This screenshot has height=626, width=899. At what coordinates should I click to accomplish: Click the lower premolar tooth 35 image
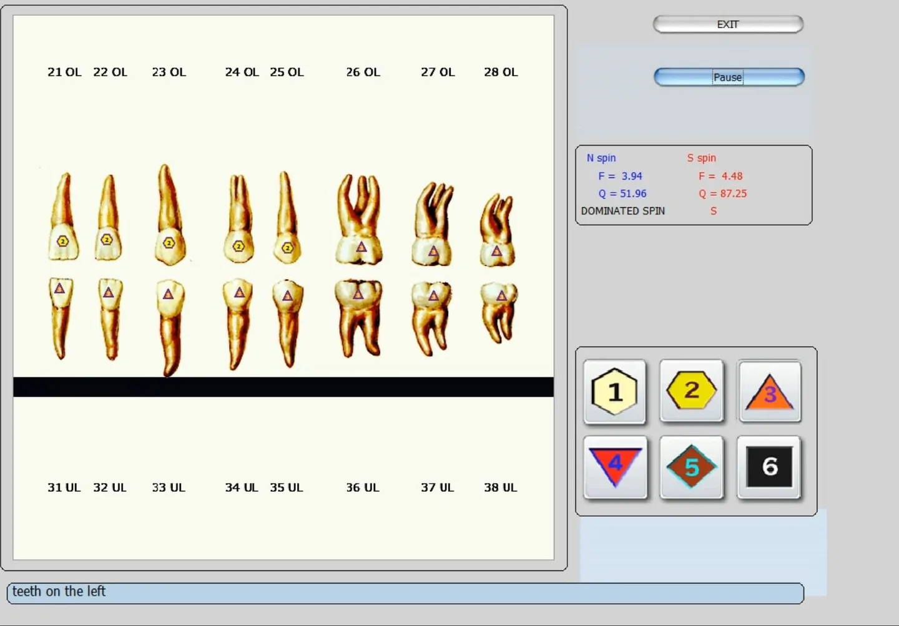288,323
